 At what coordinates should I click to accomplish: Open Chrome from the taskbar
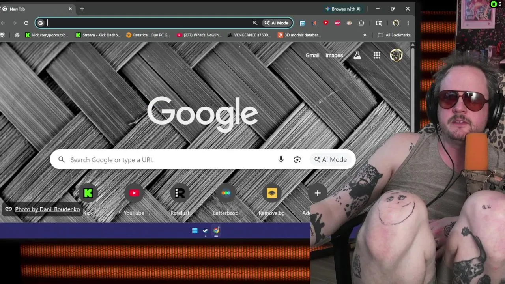pos(216,231)
